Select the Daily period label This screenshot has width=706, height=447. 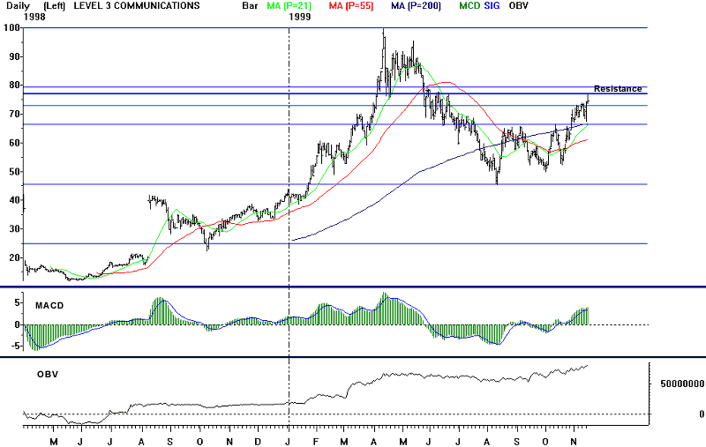[x=18, y=6]
